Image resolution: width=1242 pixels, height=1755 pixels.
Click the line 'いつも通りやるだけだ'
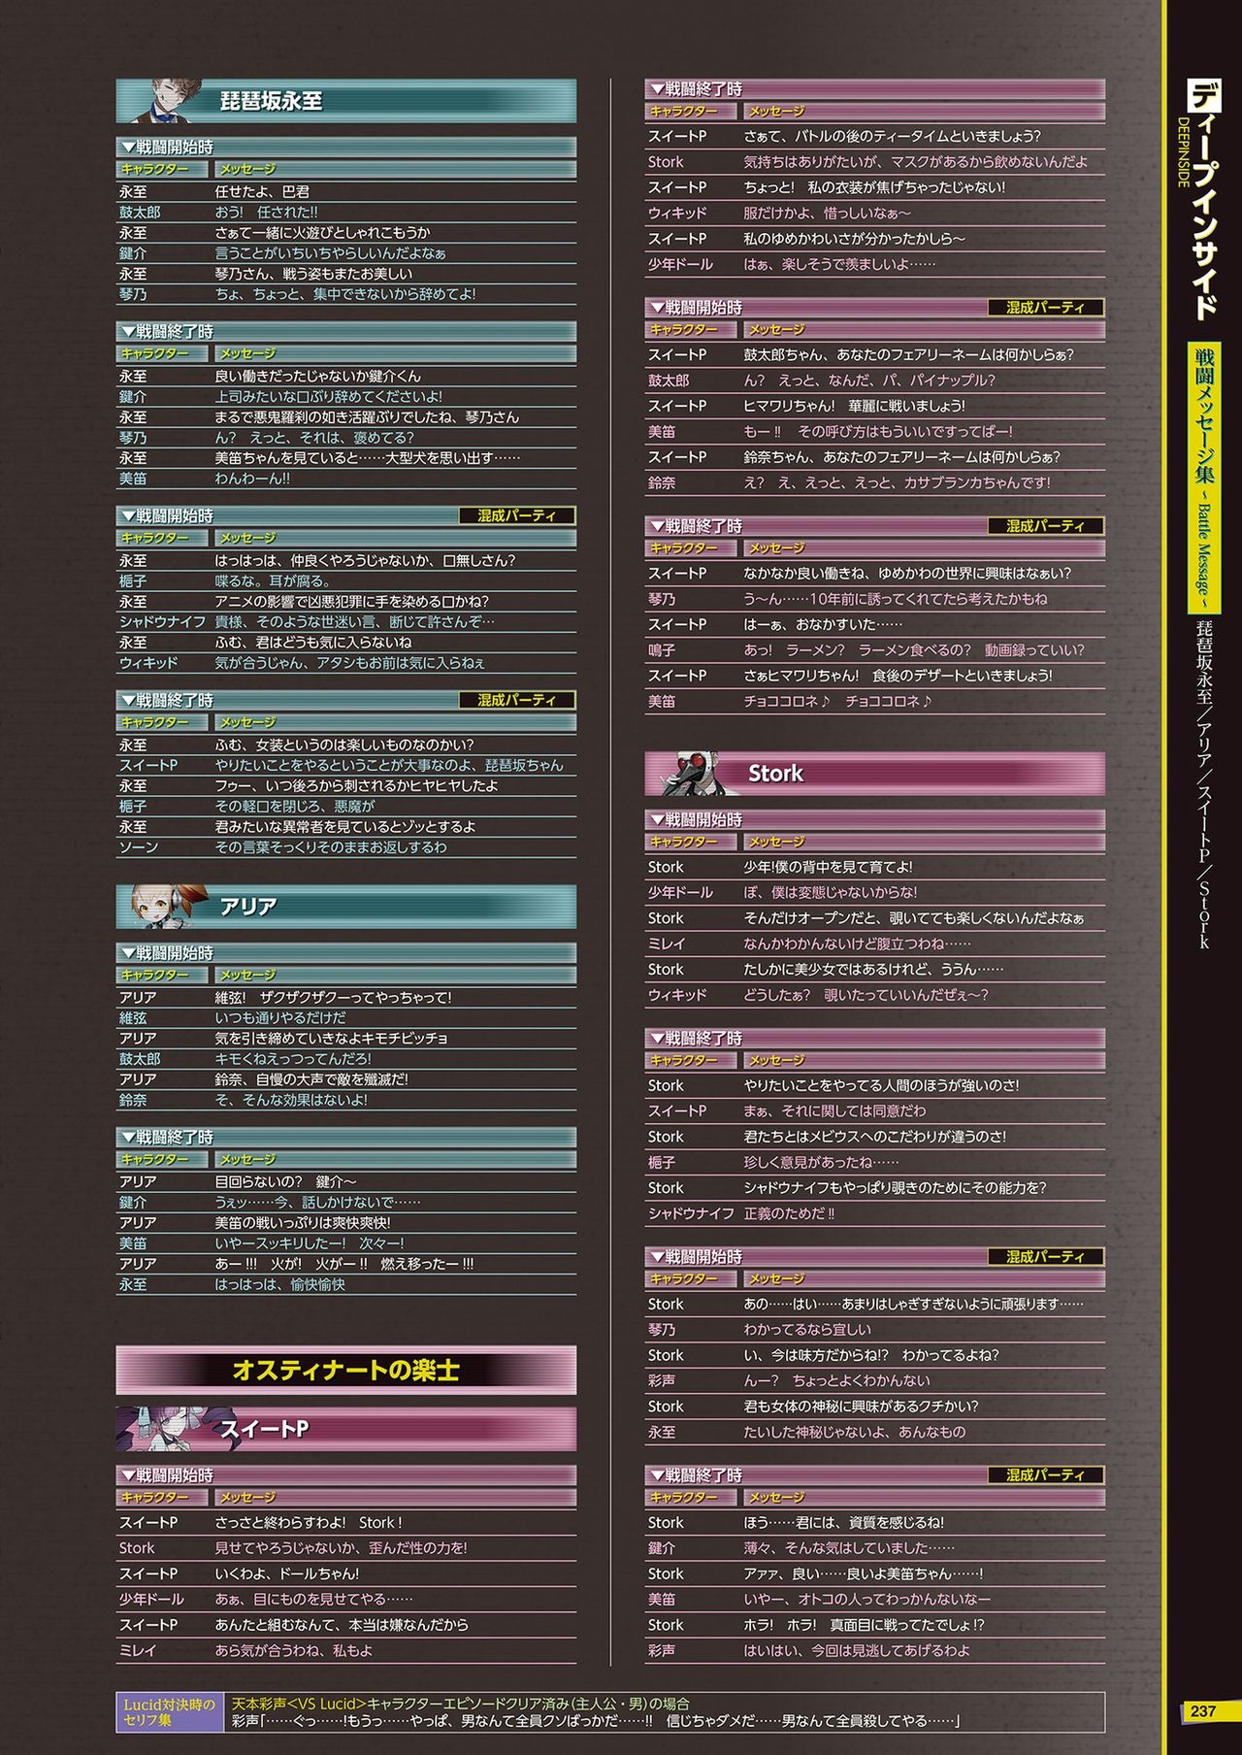pos(280,1018)
